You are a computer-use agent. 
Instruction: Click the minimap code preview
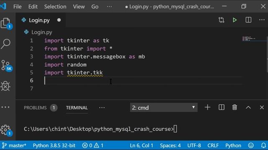click(x=249, y=39)
